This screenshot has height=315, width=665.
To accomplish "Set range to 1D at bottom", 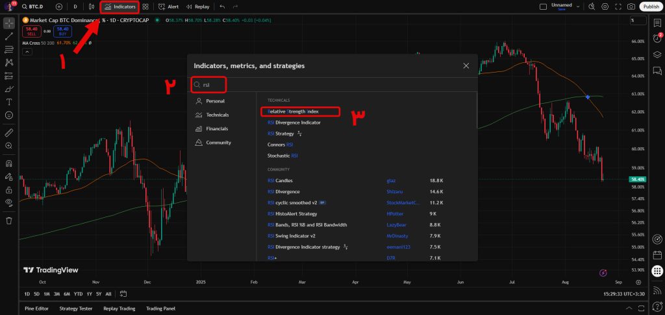I will pos(27,294).
